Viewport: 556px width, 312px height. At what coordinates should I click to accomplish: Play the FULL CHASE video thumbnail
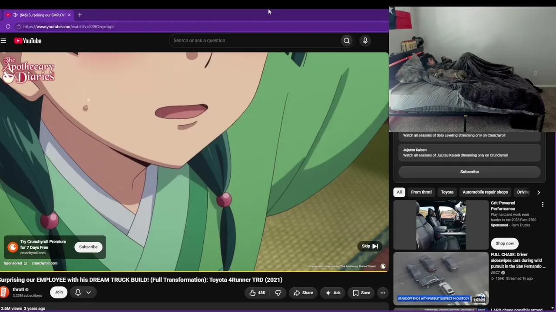pos(441,278)
